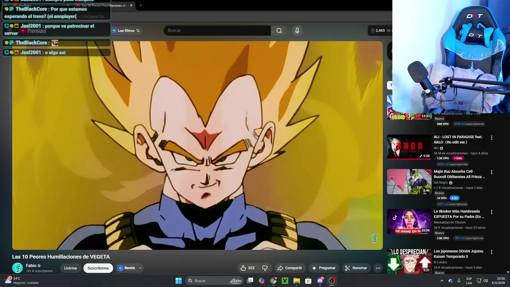510x287 pixels.
Task: Click the Sol Negro channel name
Action: pyautogui.click(x=441, y=183)
